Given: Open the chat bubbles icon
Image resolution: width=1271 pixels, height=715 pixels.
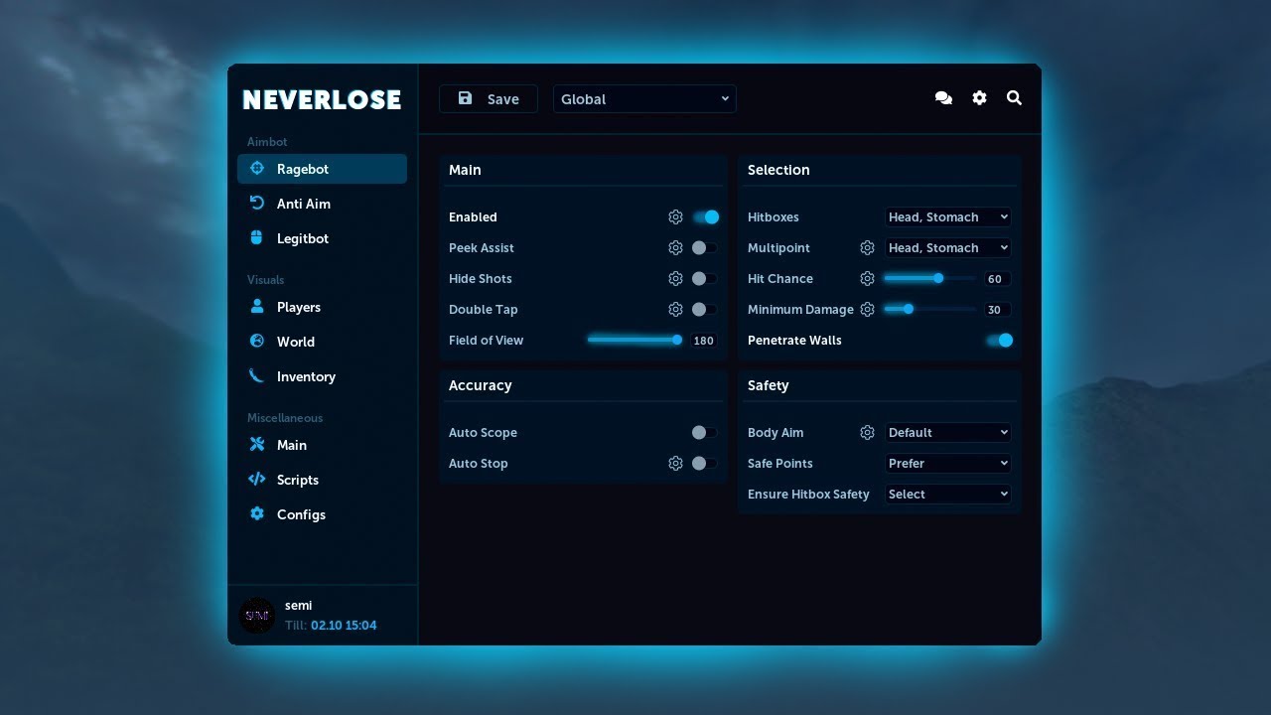Looking at the screenshot, I should pyautogui.click(x=943, y=98).
